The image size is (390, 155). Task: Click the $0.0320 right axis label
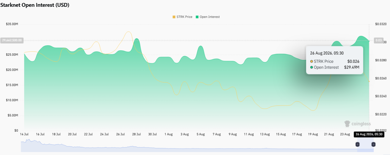coord(381,24)
